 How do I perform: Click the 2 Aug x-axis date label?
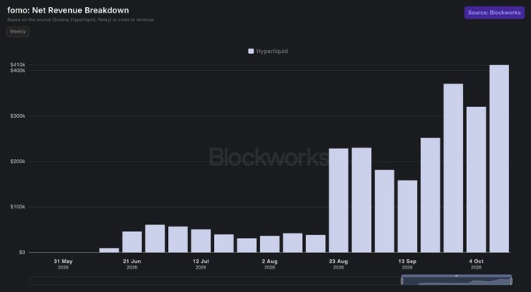[x=269, y=264]
